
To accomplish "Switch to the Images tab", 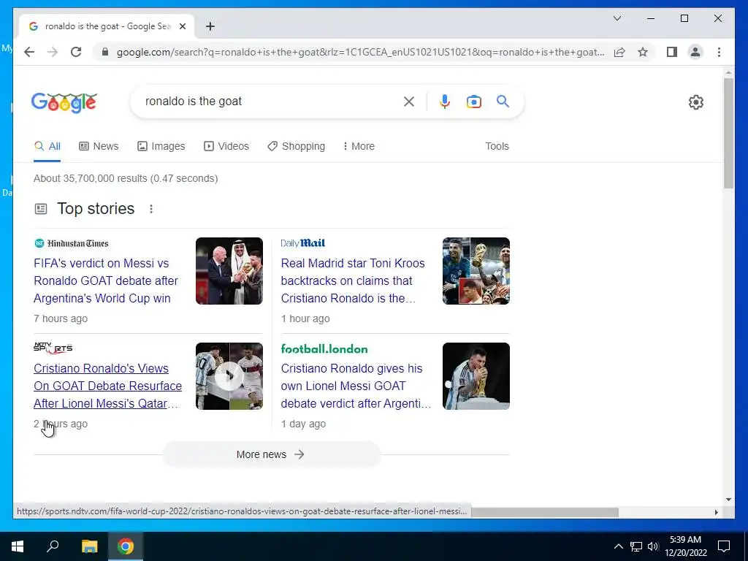I will click(x=161, y=146).
